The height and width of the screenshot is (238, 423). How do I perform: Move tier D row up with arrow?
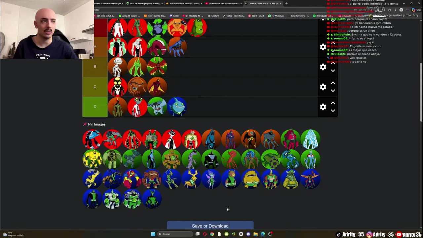pos(333,103)
